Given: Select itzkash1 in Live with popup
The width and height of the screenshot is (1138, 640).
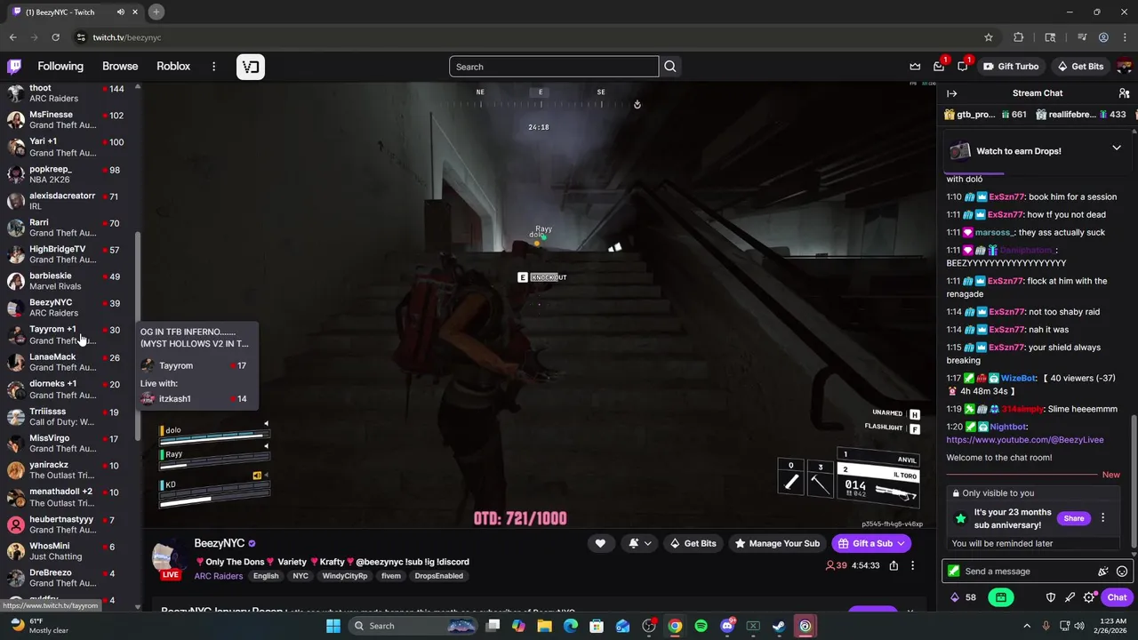Looking at the screenshot, I should point(194,399).
